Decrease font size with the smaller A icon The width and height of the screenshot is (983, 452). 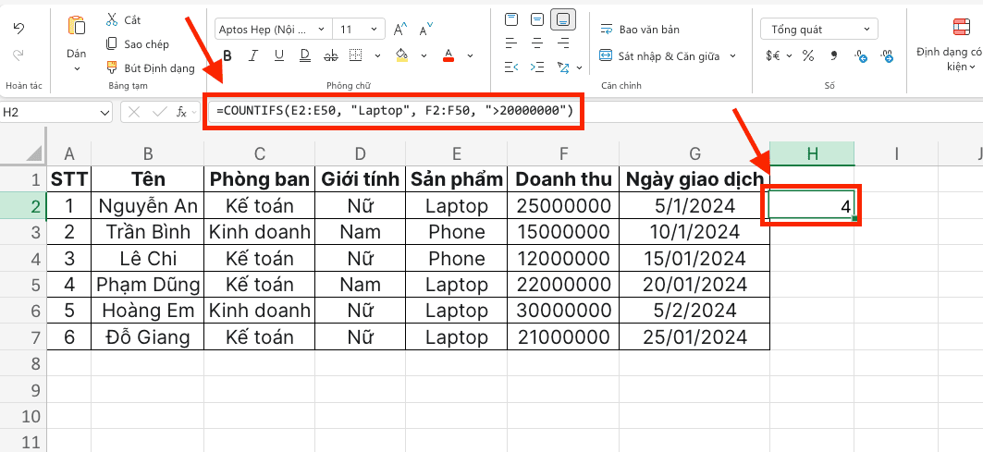coord(426,30)
